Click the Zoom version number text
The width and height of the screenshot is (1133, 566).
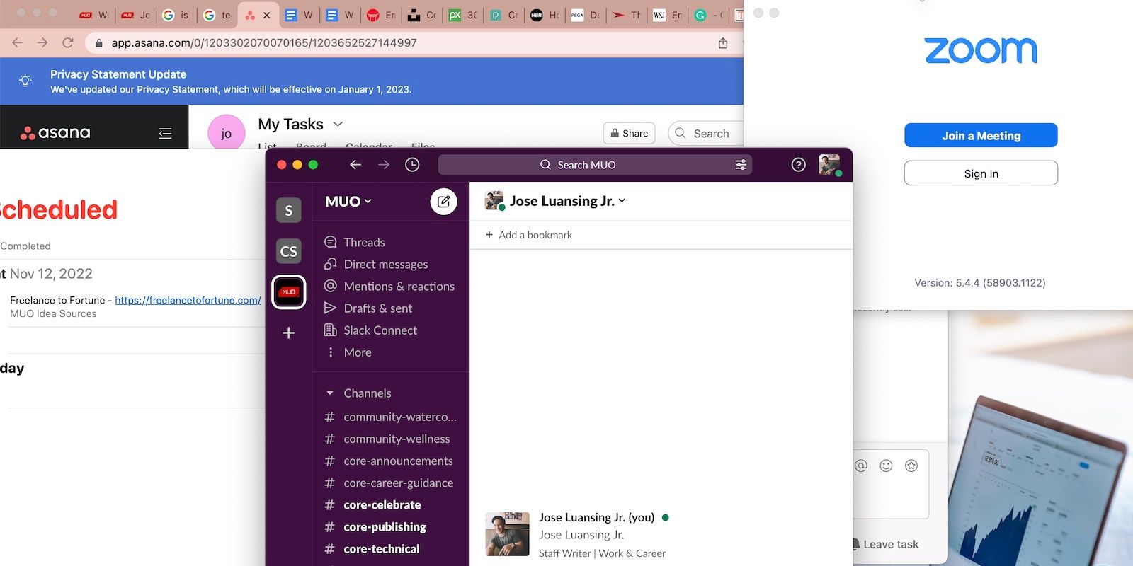(980, 283)
